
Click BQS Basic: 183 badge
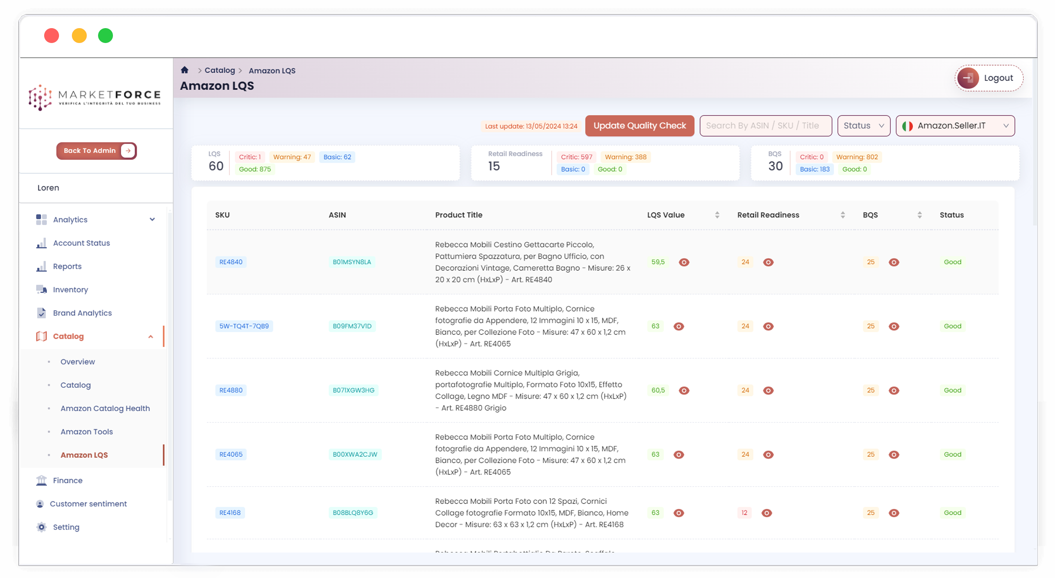click(x=814, y=169)
